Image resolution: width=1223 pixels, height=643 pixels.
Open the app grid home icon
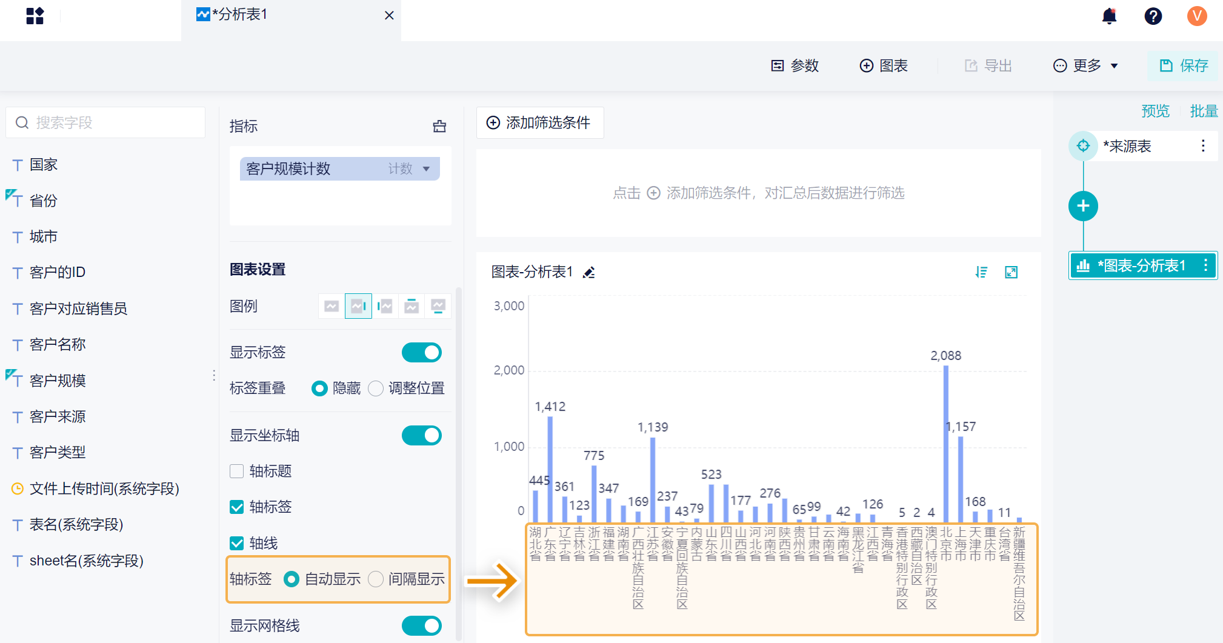(35, 16)
